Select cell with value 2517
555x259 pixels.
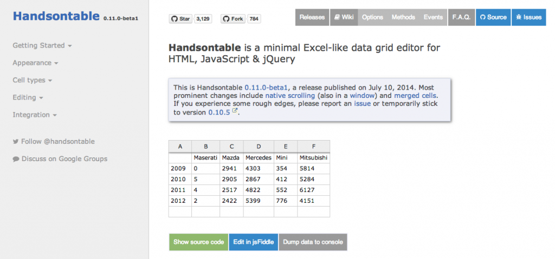(231, 190)
